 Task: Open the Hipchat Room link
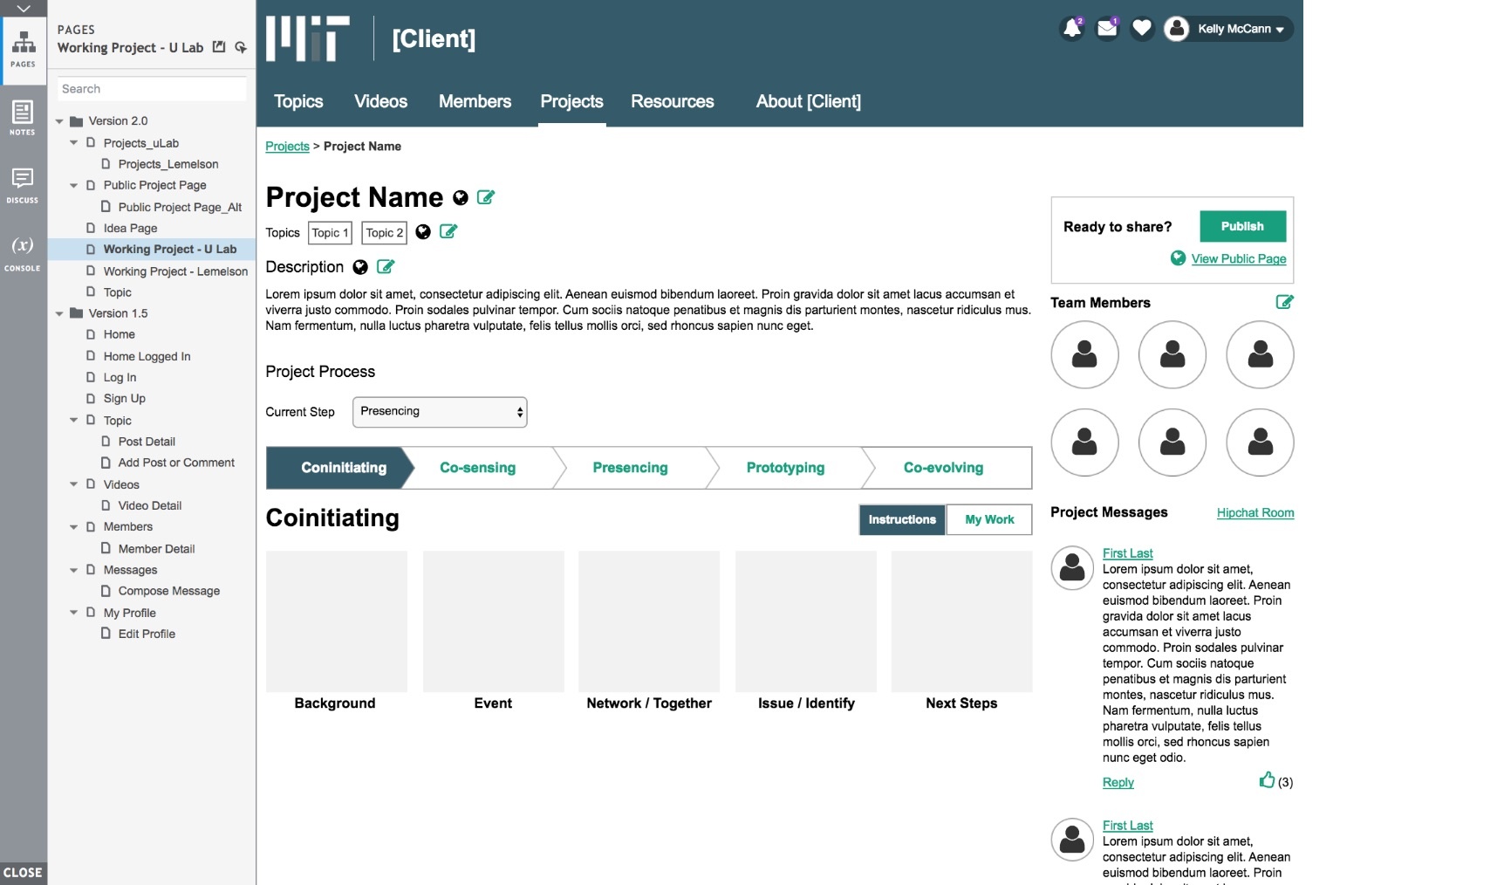[1254, 512]
